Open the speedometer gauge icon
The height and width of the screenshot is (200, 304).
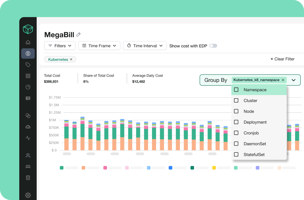pos(28,127)
